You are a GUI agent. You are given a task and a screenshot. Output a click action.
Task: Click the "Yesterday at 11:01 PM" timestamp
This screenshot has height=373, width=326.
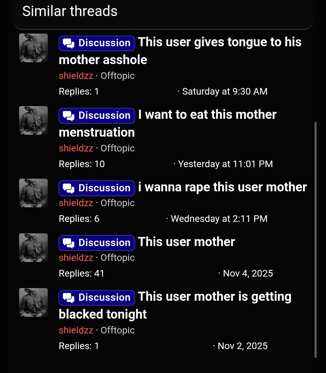point(225,164)
